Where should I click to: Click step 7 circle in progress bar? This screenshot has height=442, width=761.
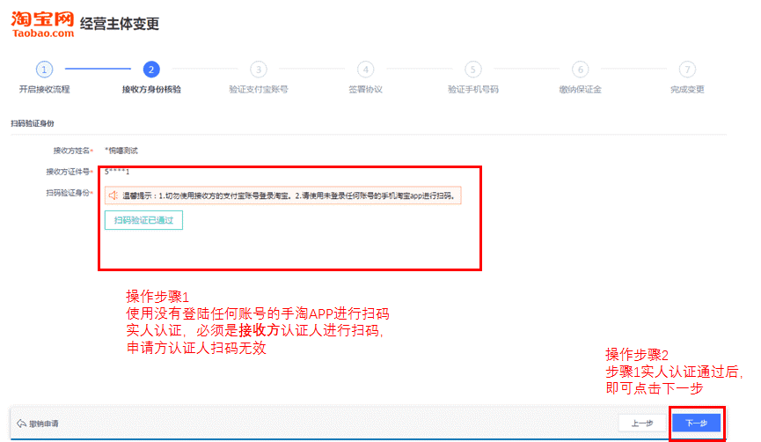point(687,69)
